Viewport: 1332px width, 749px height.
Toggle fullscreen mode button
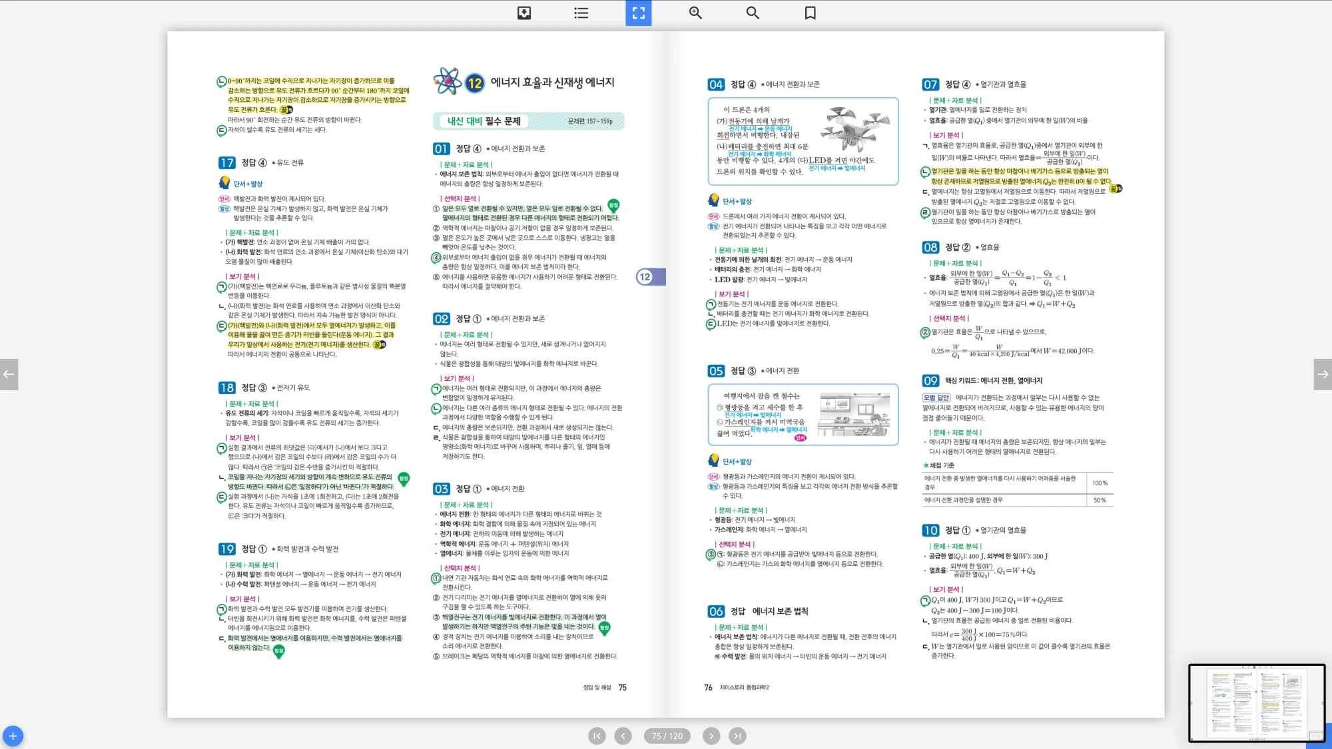click(x=638, y=13)
